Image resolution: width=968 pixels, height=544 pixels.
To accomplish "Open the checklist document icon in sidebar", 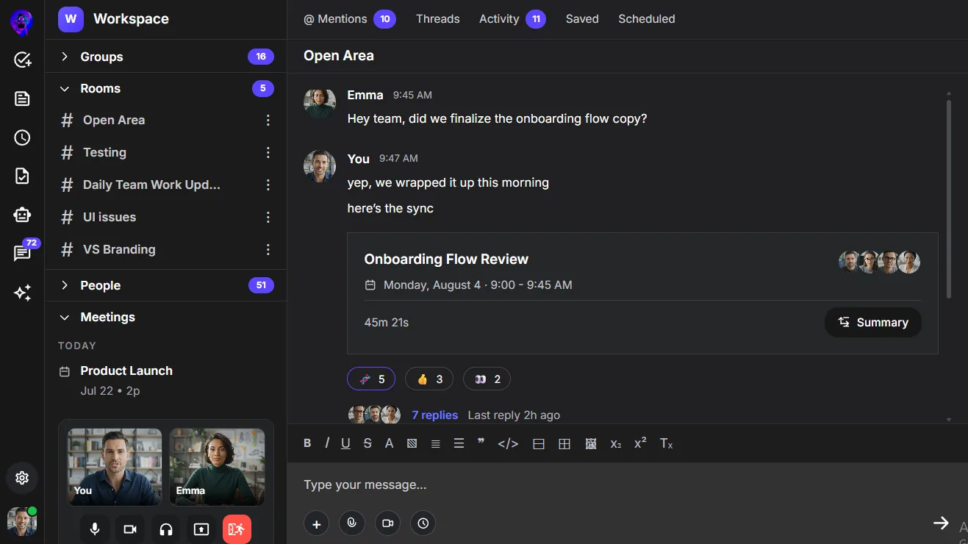I will [22, 176].
